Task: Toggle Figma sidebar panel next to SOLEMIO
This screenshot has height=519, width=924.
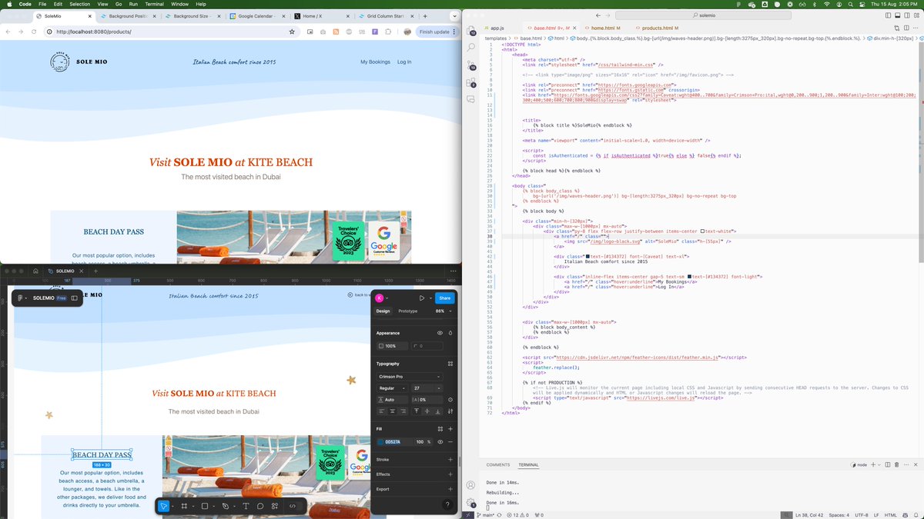Action: coord(74,298)
